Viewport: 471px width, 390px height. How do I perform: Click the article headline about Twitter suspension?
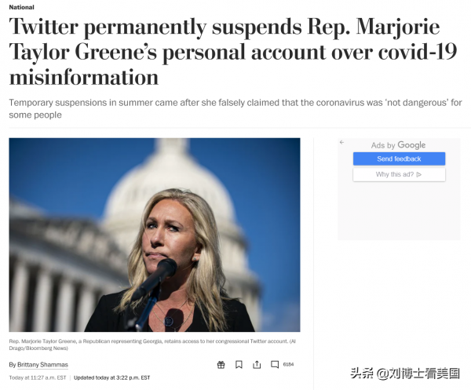tap(233, 52)
